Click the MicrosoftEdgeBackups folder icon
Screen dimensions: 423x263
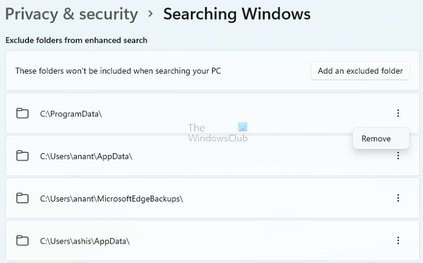22,198
